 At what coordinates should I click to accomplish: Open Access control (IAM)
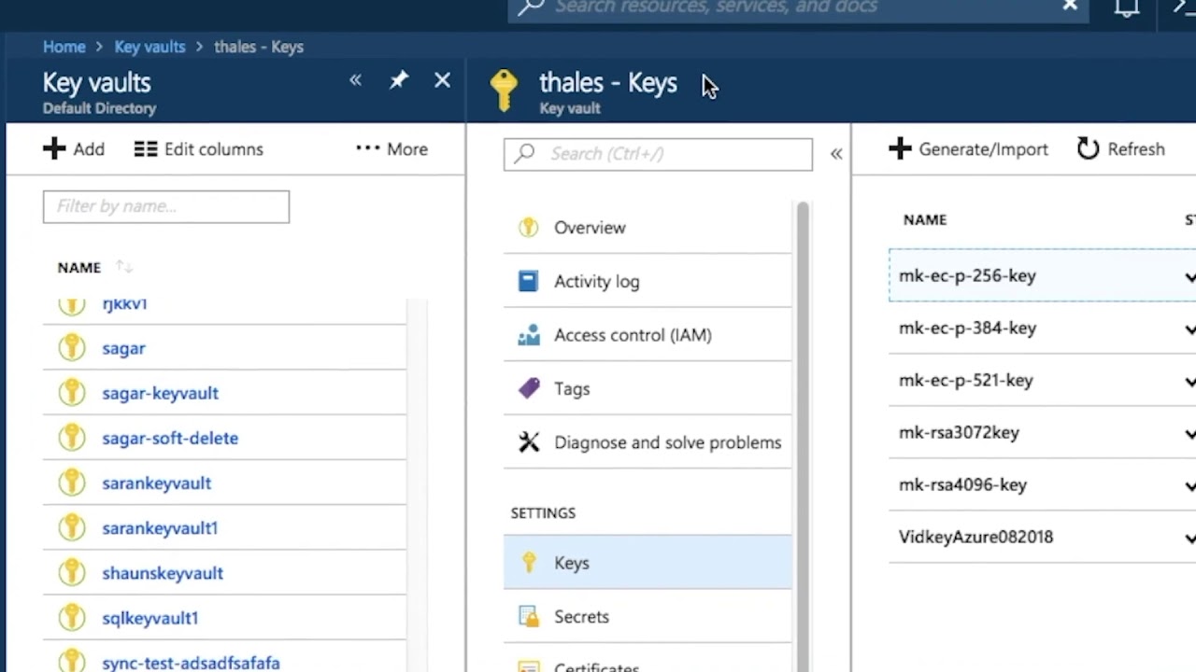coord(648,335)
